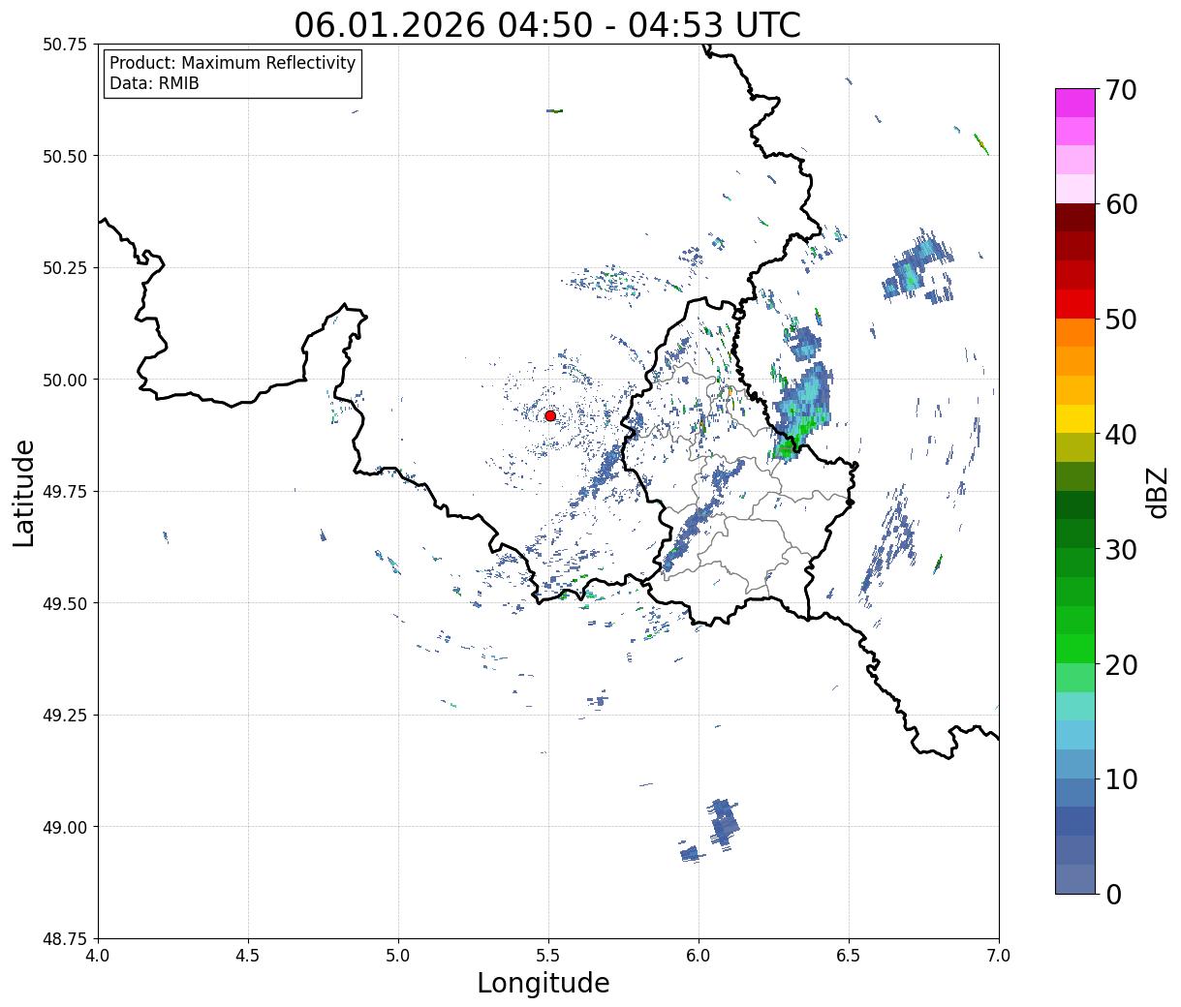This screenshot has width=1181, height=1007.
Task: Click the latitude tick label '48.75'
Action: click(65, 939)
